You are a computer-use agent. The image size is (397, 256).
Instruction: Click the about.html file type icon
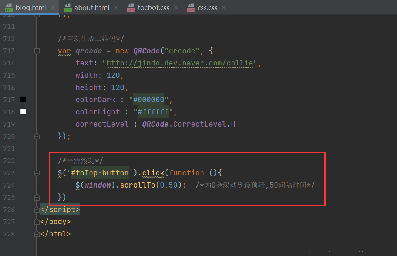[68, 8]
